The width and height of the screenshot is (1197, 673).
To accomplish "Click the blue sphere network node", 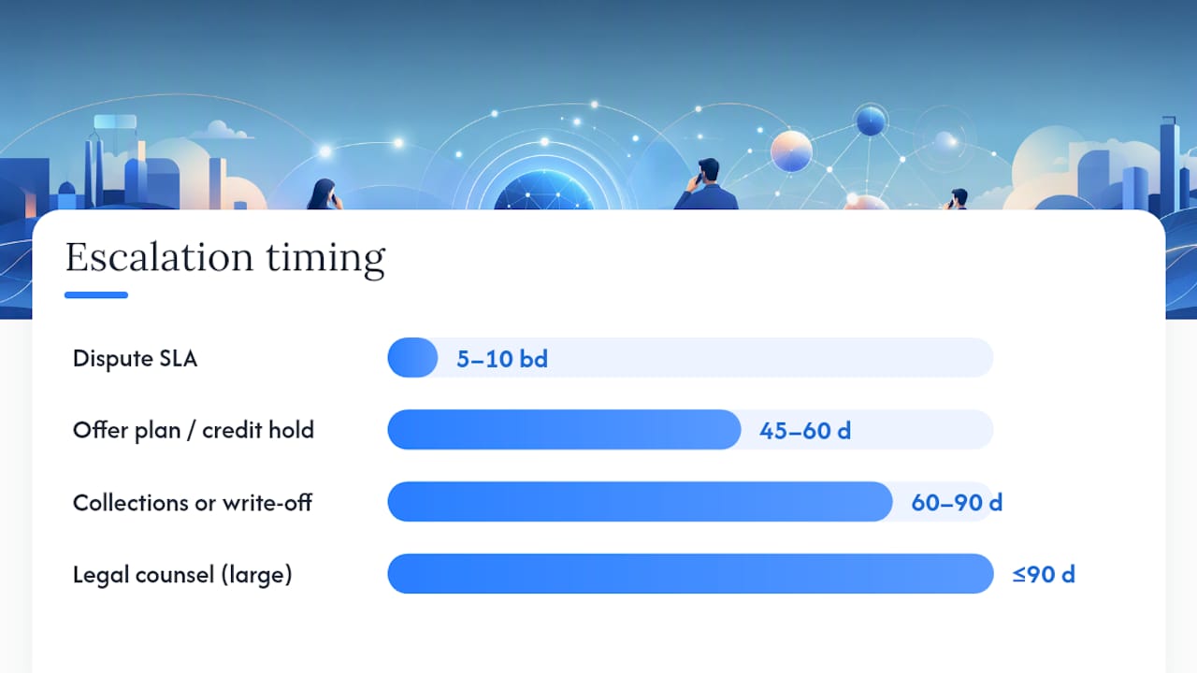I will (x=871, y=121).
